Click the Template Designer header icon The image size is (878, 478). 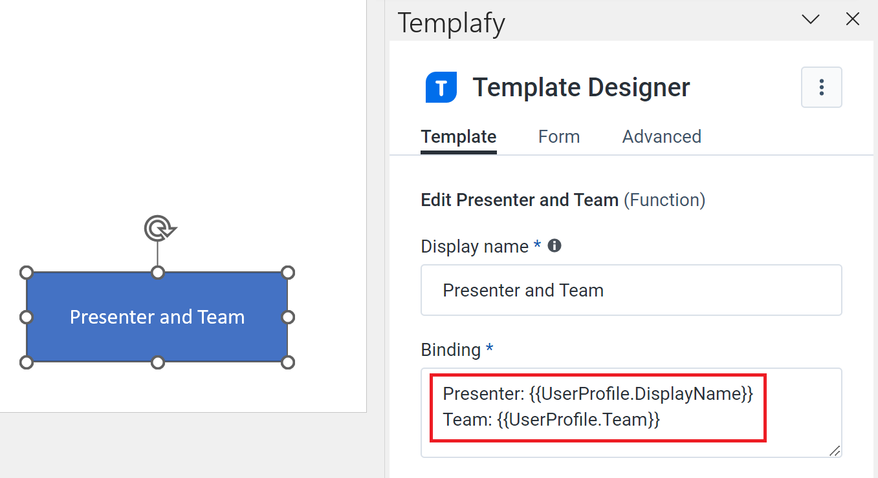click(x=441, y=87)
